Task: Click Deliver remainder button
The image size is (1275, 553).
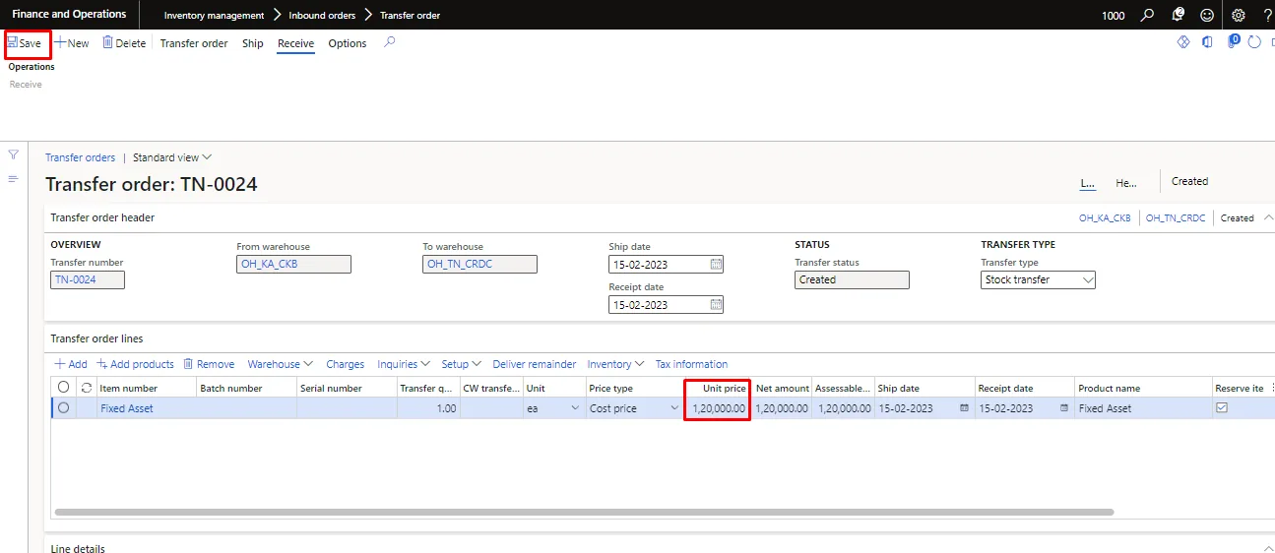Action: tap(535, 364)
